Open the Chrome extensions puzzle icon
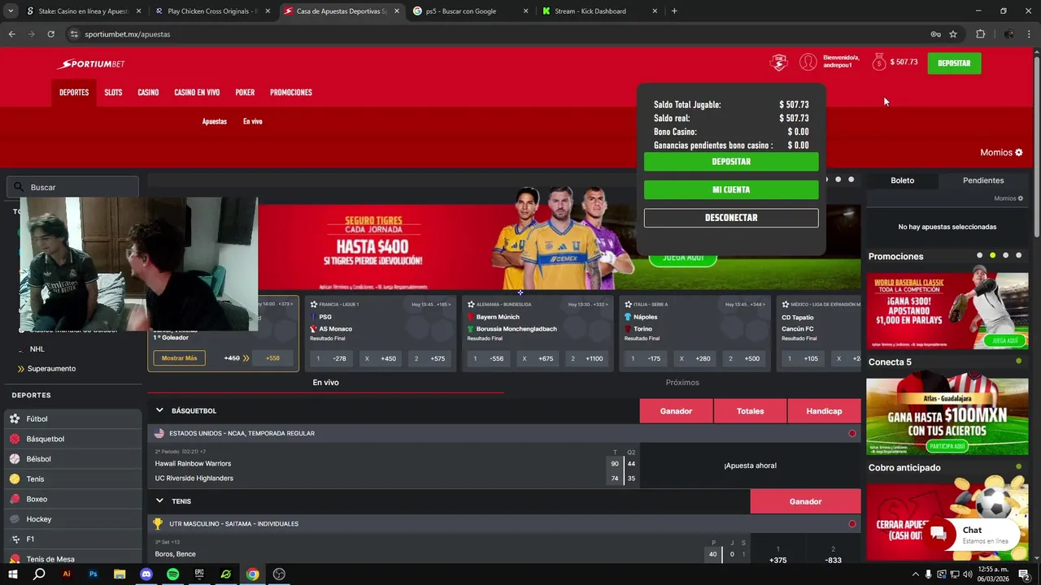Screen dimensions: 1041x585 (980, 34)
